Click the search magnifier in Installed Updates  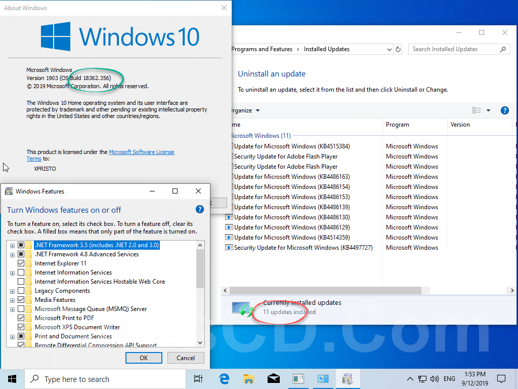(503, 49)
